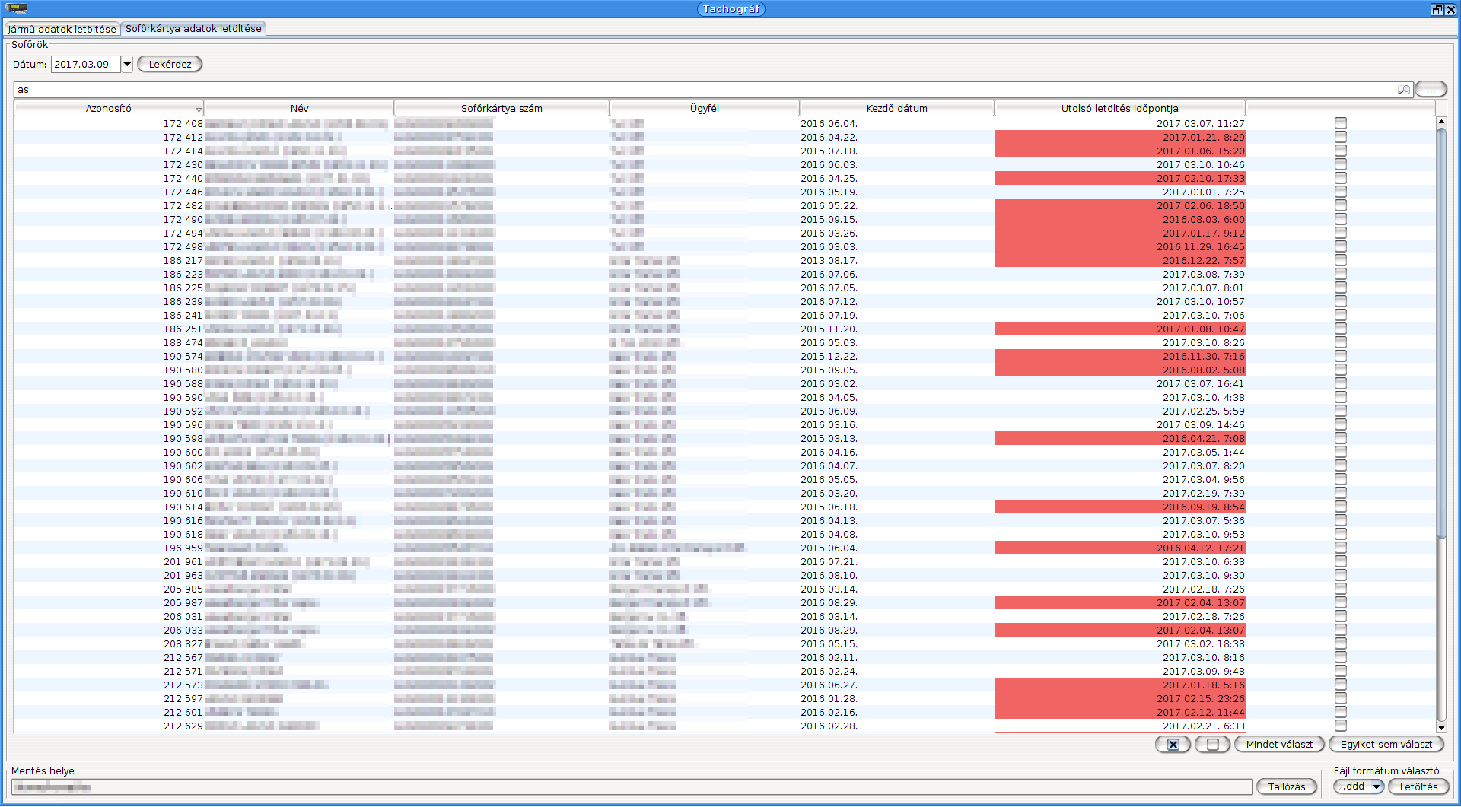
Task: Switch to Jármű adatok letöltése tab
Action: pyautogui.click(x=62, y=29)
